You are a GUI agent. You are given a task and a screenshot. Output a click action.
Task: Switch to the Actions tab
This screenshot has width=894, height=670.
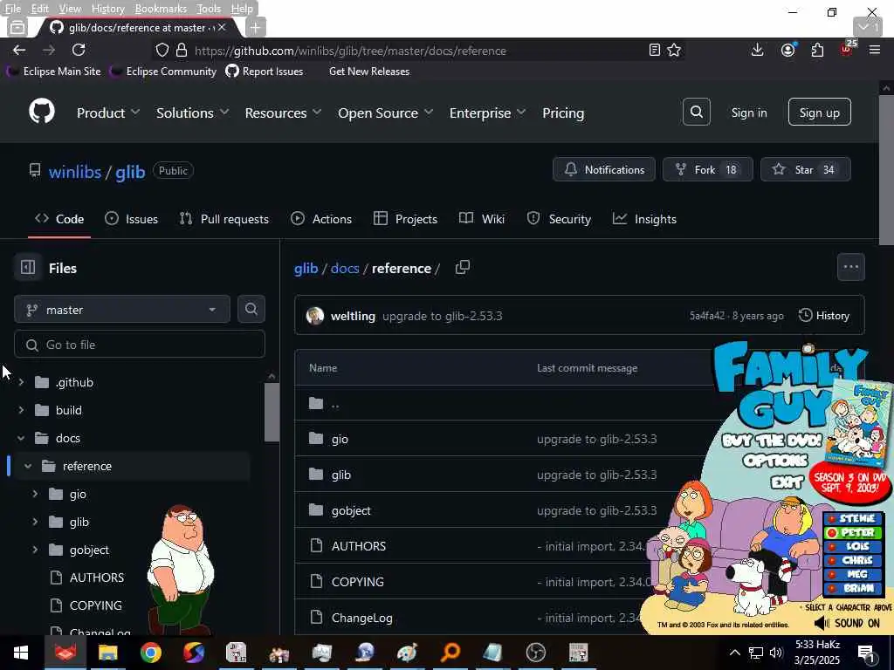[321, 219]
